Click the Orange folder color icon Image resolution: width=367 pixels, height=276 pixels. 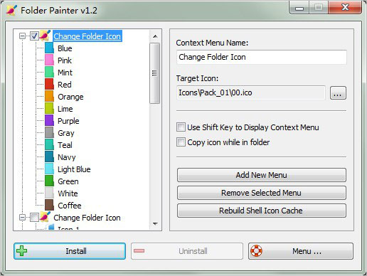49,97
